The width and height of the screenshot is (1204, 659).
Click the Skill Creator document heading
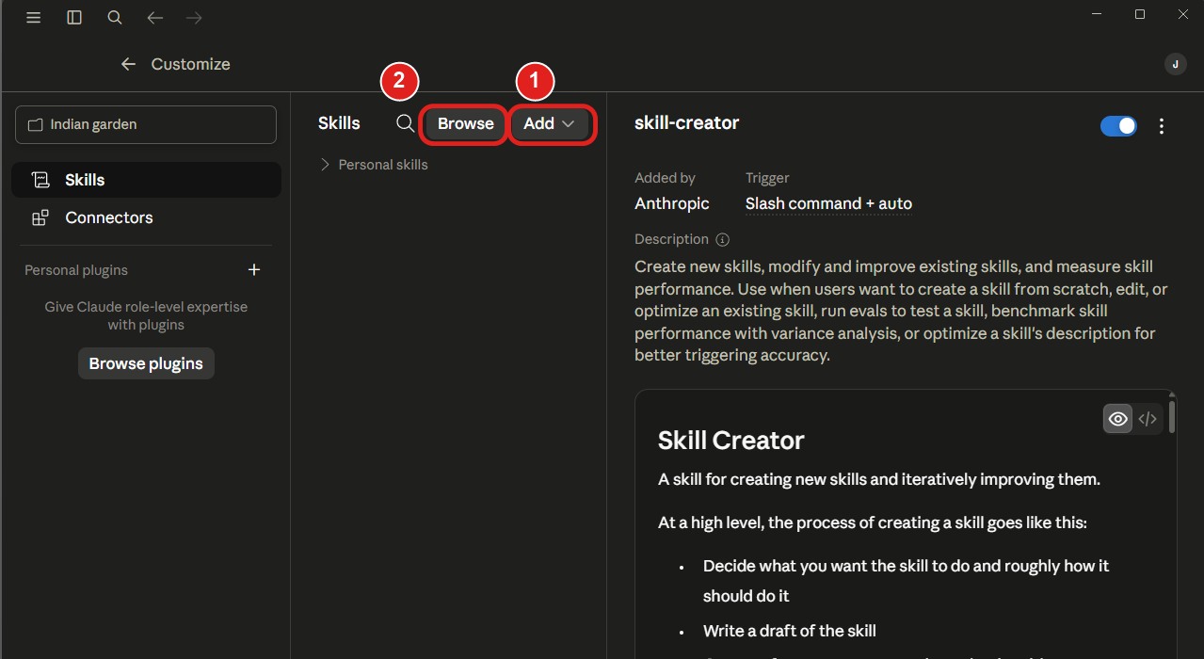[731, 441]
